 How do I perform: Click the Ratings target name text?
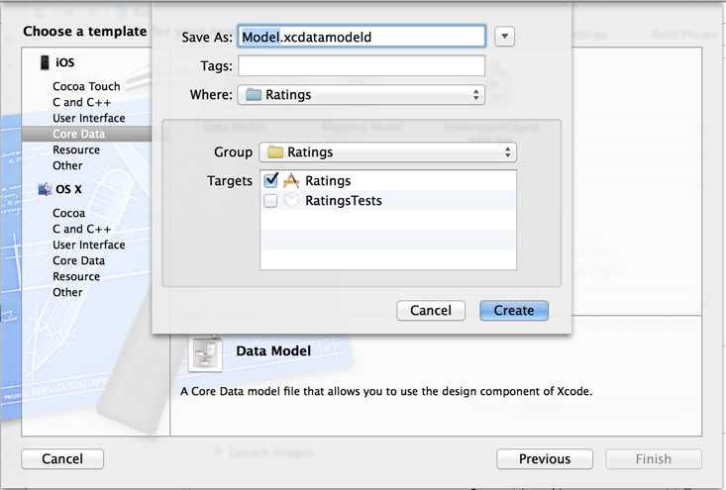click(328, 181)
